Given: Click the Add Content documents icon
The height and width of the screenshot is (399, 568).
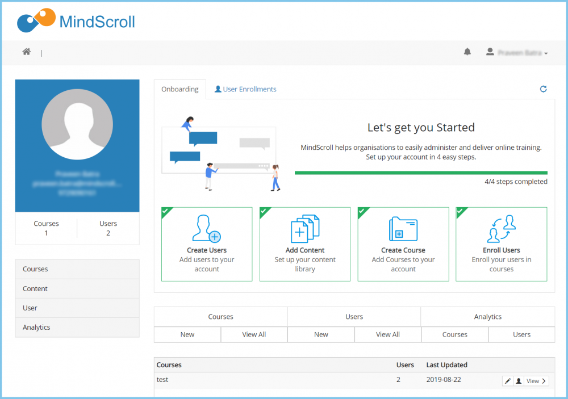Looking at the screenshot, I should pyautogui.click(x=305, y=229).
